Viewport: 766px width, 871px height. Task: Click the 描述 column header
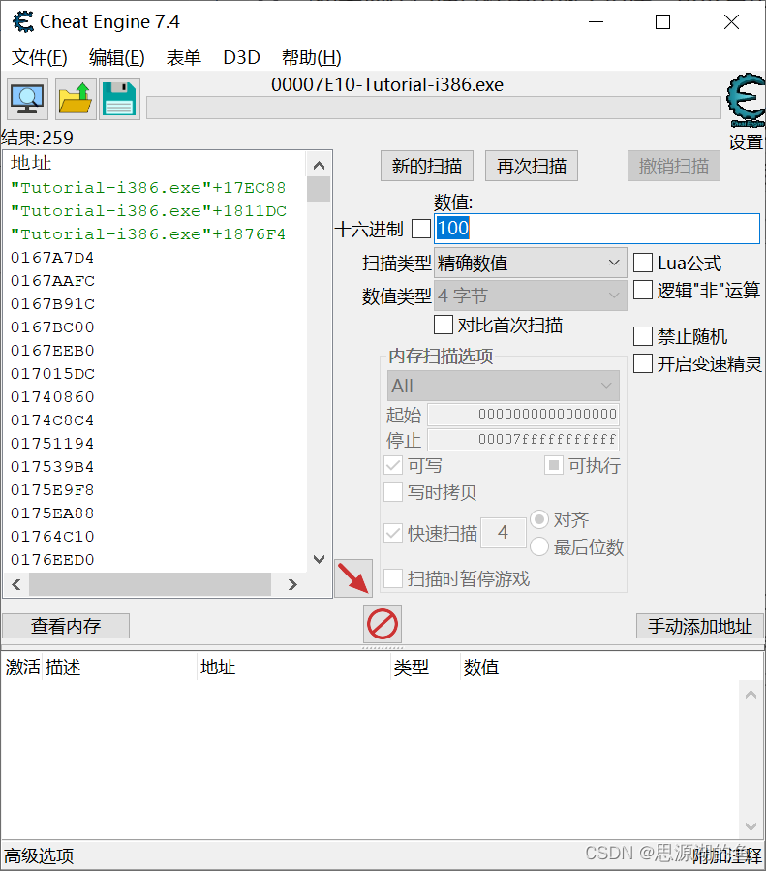point(63,668)
